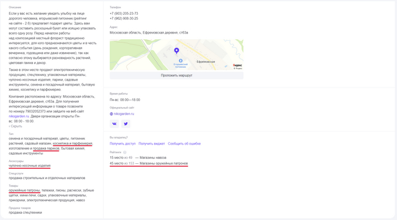Open the Twitter social page icon
397x220 pixels.
coord(126,124)
